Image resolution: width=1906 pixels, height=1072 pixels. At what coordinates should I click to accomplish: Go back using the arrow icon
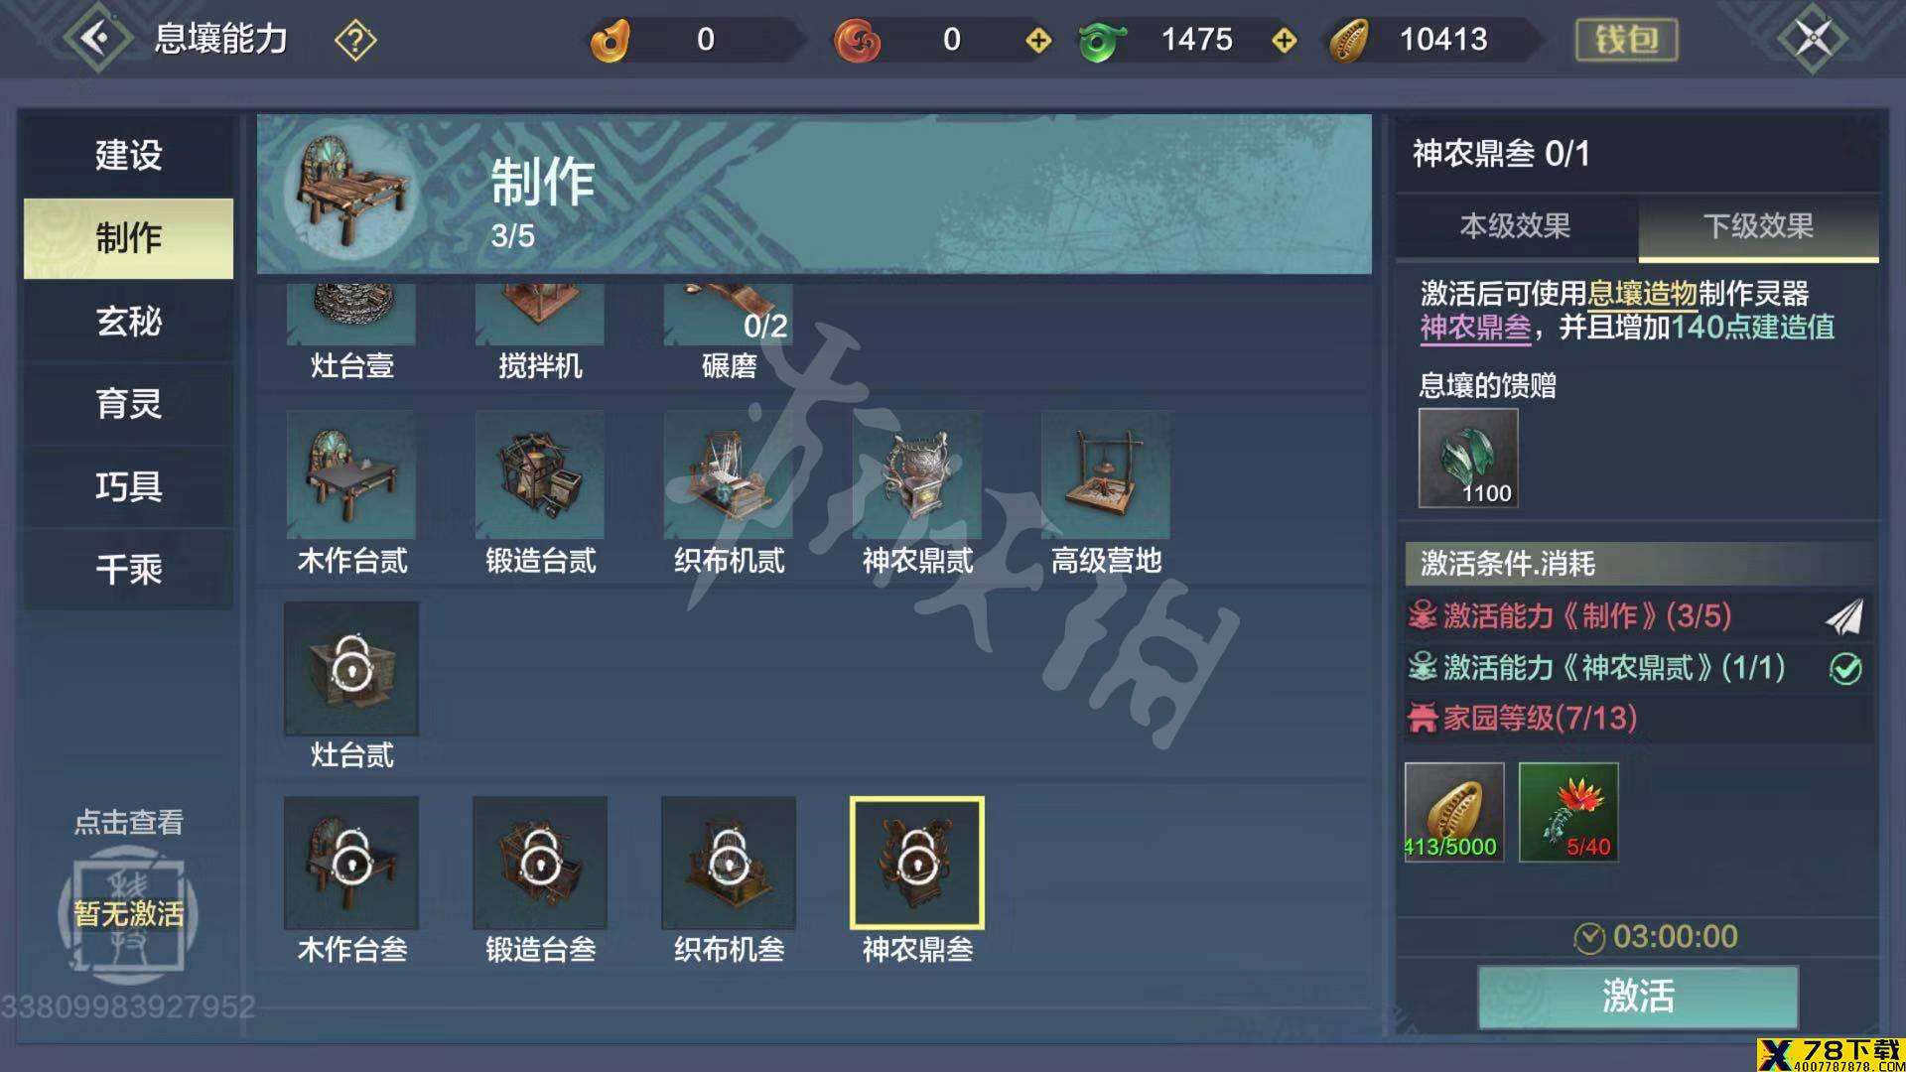[97, 39]
